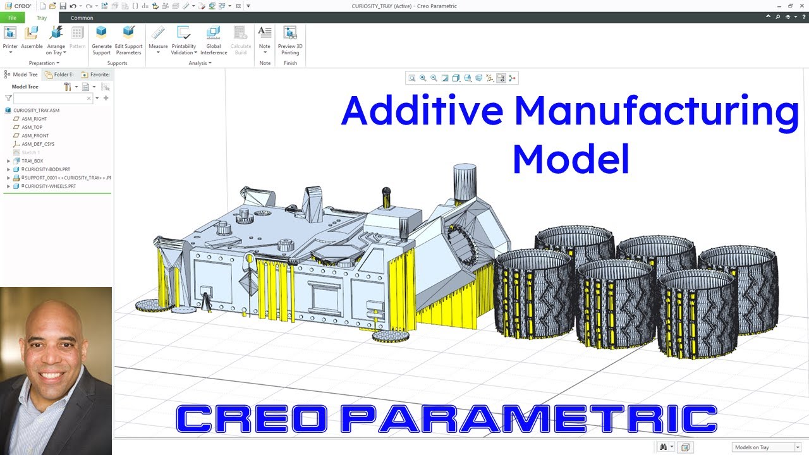809x455 pixels.
Task: Click the Zoom In magnifier icon
Action: click(423, 78)
